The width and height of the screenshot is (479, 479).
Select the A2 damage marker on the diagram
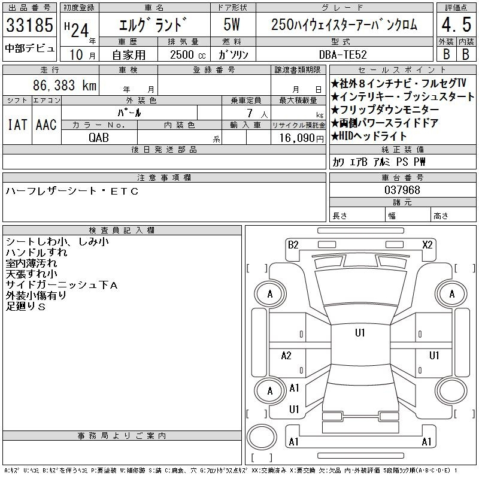coord(286,356)
